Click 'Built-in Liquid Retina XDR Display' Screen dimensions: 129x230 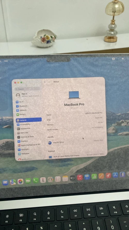67,156
